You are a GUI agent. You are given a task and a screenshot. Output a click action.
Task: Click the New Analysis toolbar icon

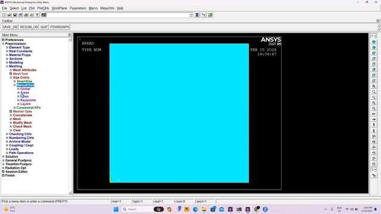[4, 15]
